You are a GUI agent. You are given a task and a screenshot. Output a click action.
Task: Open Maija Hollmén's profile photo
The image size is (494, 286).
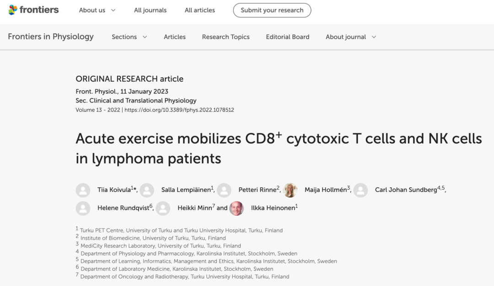tap(290, 191)
